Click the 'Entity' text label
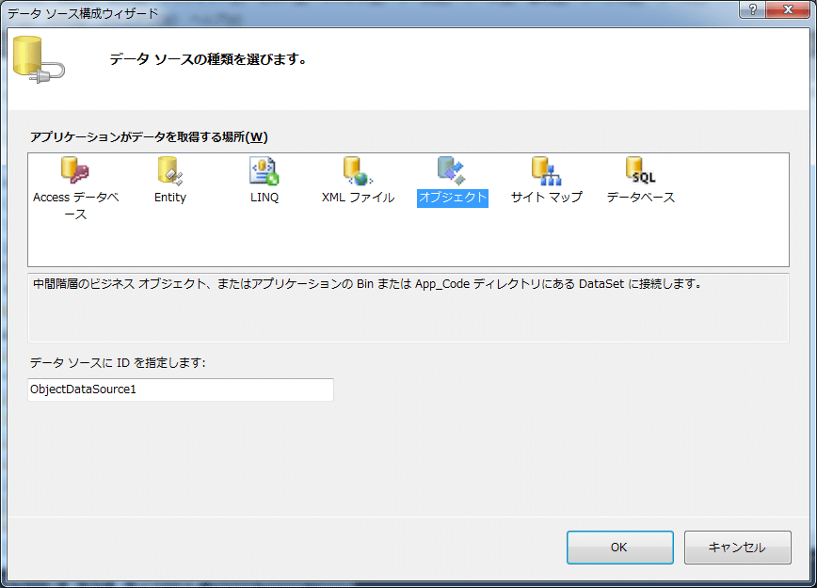 click(x=170, y=198)
